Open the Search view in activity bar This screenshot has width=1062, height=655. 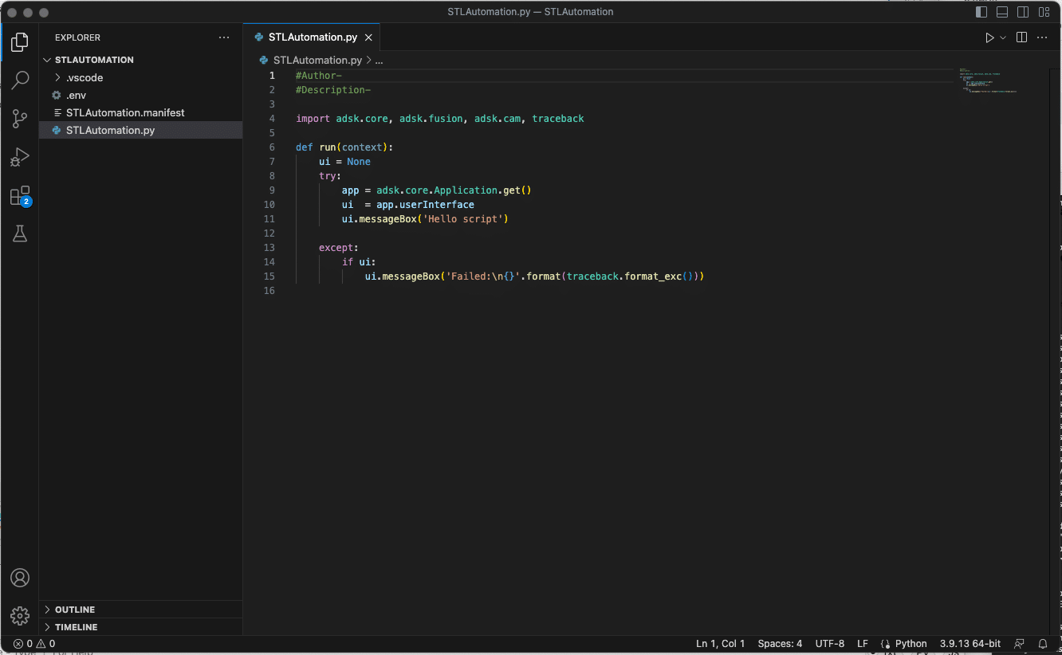20,80
